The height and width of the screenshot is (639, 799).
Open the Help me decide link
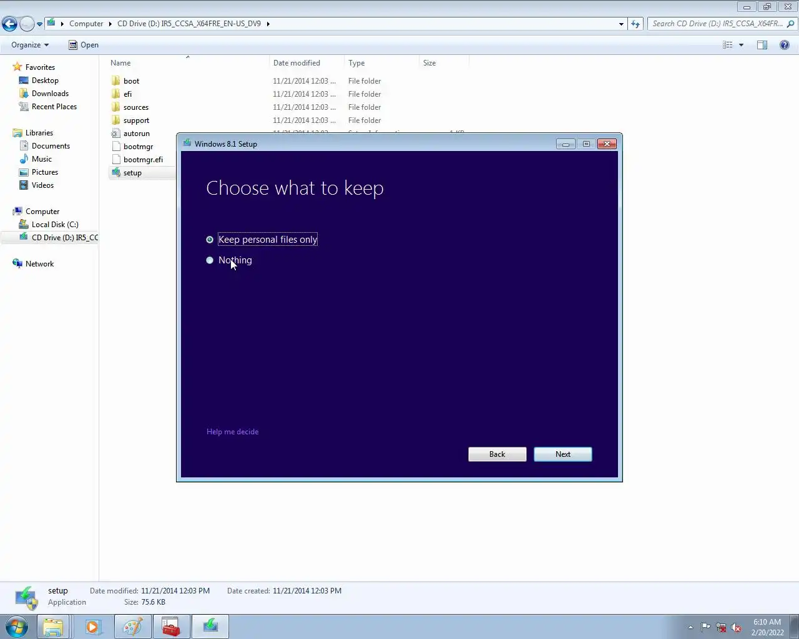pyautogui.click(x=232, y=432)
